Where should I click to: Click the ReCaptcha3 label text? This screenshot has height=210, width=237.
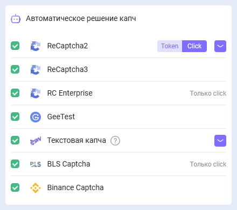(67, 69)
